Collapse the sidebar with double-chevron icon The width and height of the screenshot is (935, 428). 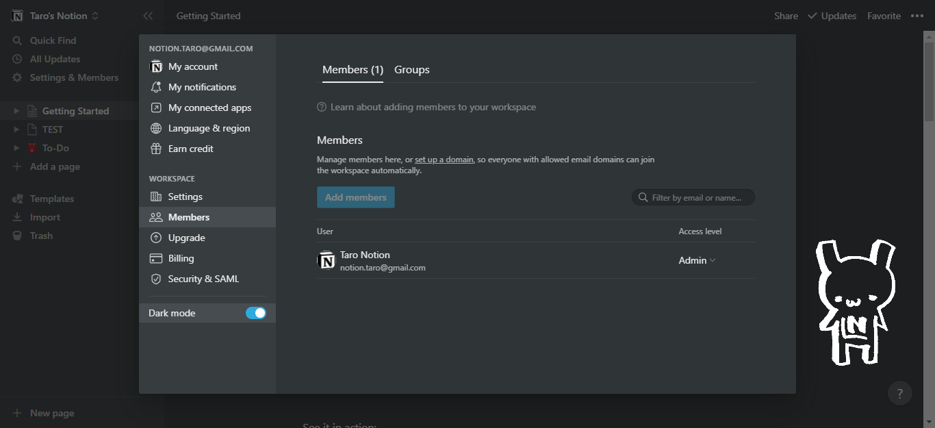click(148, 16)
